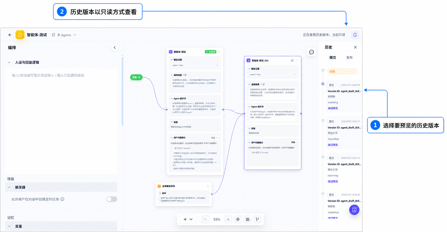Image resolution: width=447 pixels, height=232 pixels.
Task: Click the prompt input field in 人设与回复逻辑
Action: coord(61,122)
